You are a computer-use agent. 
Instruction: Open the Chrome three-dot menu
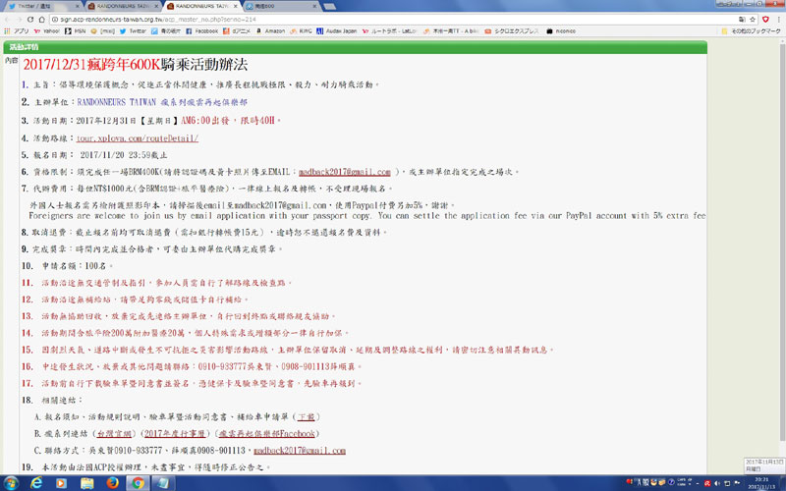[x=779, y=20]
